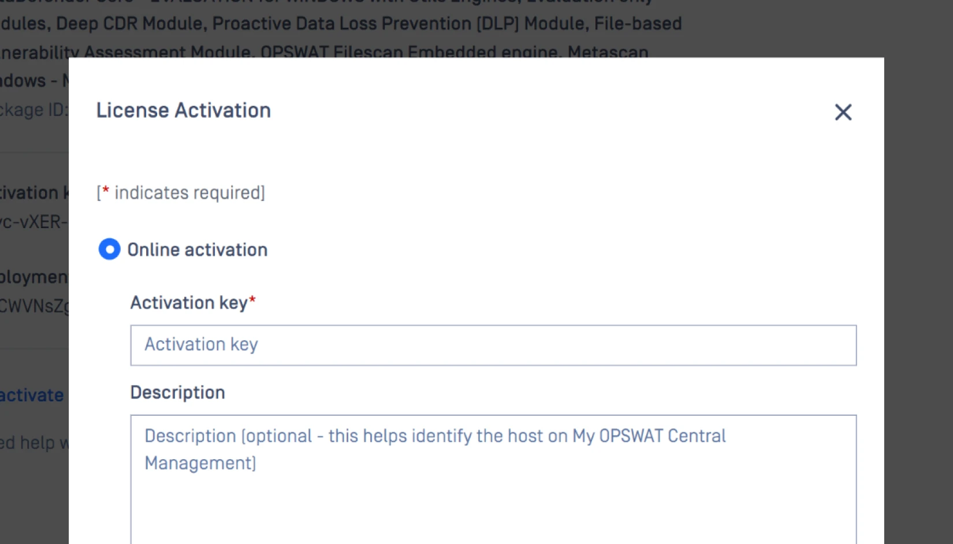Click the "Activation key" field label
The width and height of the screenshot is (953, 544).
click(189, 303)
